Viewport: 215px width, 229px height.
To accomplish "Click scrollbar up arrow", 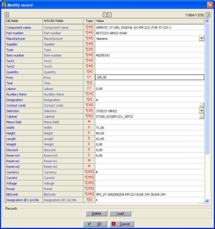I will (207, 21).
